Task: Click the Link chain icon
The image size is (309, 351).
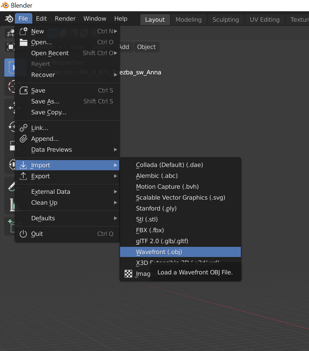Action: tap(24, 128)
